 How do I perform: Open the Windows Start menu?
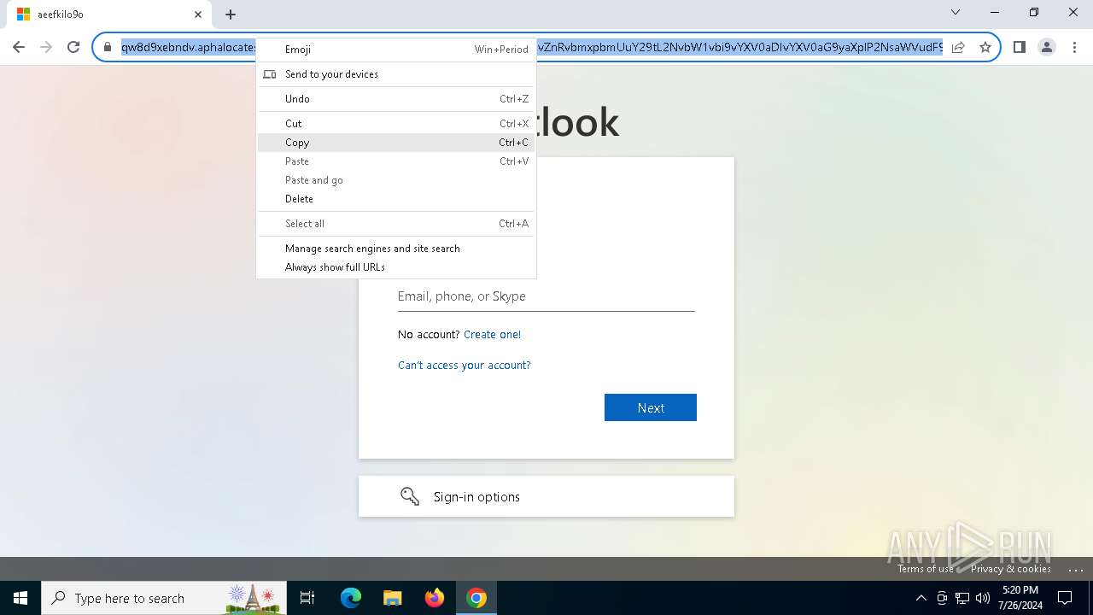[20, 598]
